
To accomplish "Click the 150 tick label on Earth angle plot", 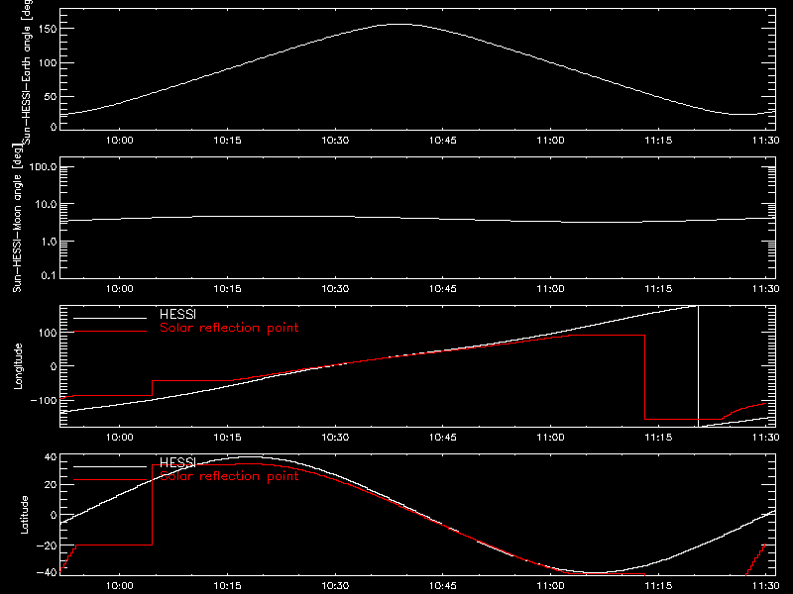I will 47,30.
